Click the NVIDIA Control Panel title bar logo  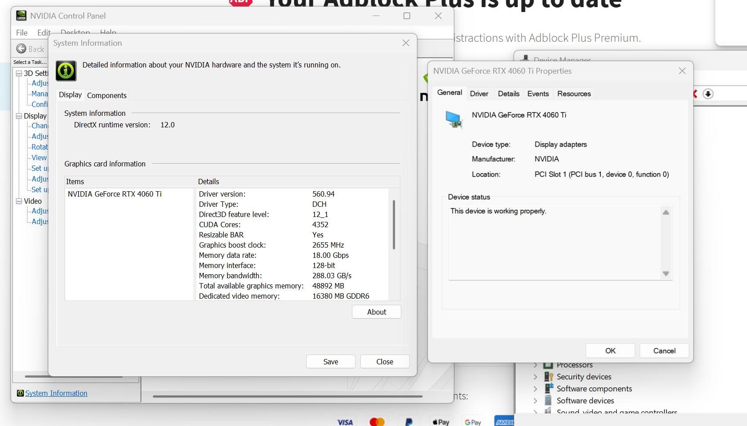pyautogui.click(x=21, y=16)
